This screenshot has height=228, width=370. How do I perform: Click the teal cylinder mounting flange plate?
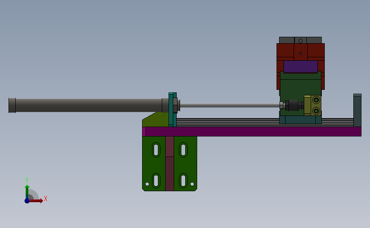point(172,110)
